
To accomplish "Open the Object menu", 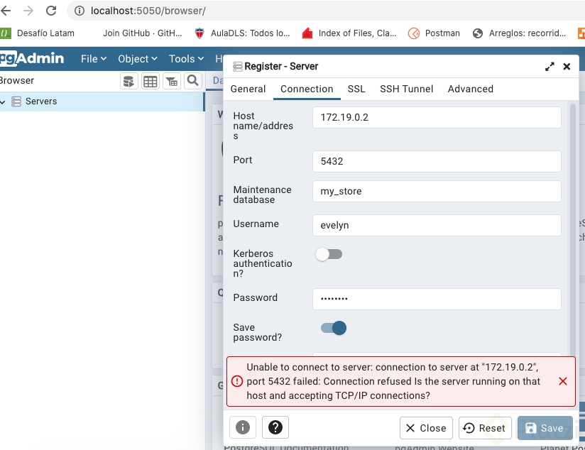I will (137, 59).
